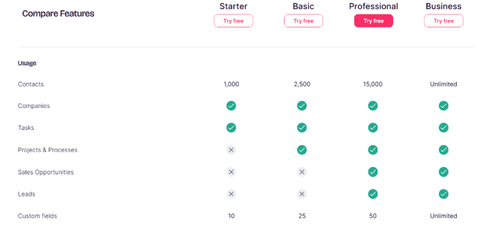The width and height of the screenshot is (480, 225).
Task: Click Starter X icon in Leads row
Action: click(231, 194)
